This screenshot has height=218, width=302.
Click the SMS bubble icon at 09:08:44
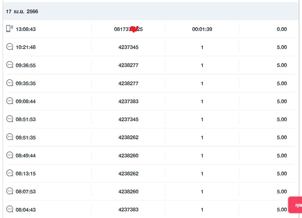pos(10,101)
